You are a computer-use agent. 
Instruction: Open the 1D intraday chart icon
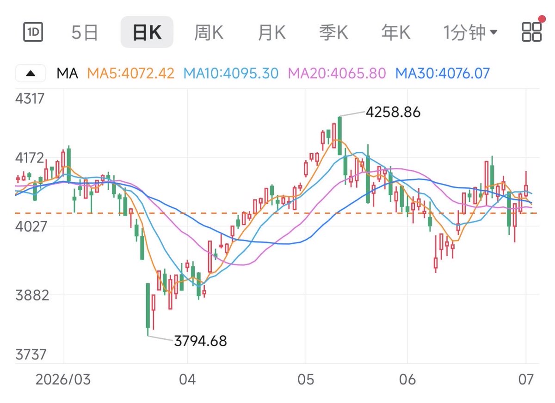[33, 32]
